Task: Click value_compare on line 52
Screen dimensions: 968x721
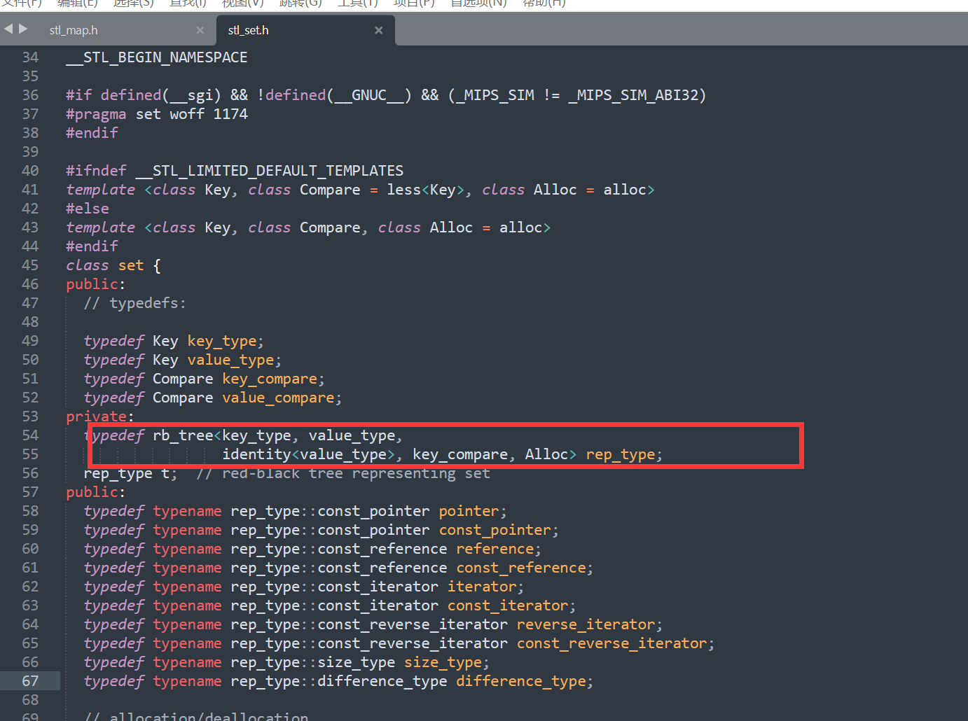Action: pos(278,398)
